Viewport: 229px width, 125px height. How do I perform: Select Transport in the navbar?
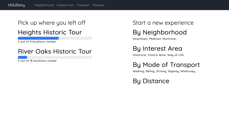point(83,5)
